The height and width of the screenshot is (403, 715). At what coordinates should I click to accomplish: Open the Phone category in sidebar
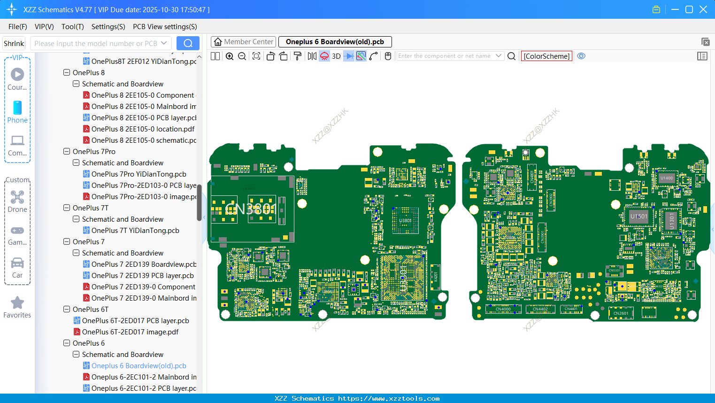point(17,112)
